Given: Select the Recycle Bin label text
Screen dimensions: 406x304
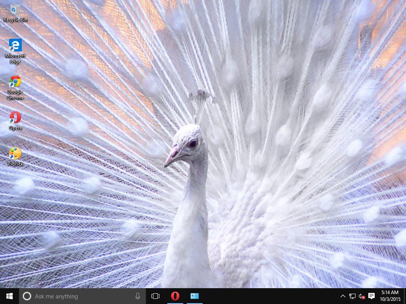Looking at the screenshot, I should 15,19.
